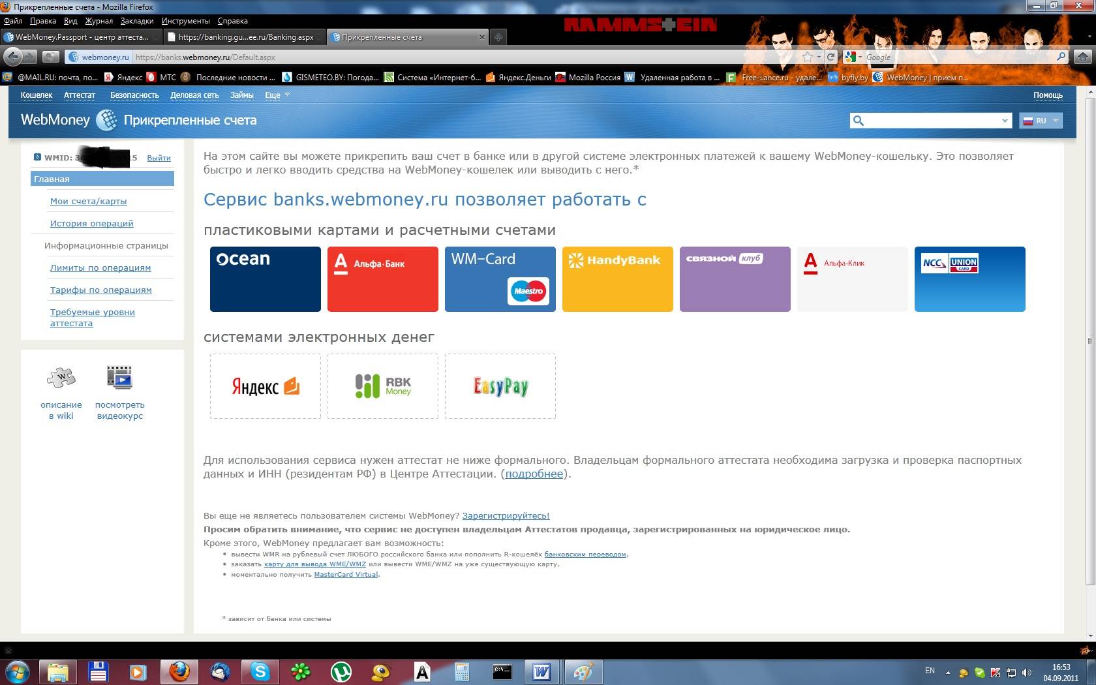Open the Альфа-Клик tile
Screen dimensions: 1096x685
coord(853,279)
